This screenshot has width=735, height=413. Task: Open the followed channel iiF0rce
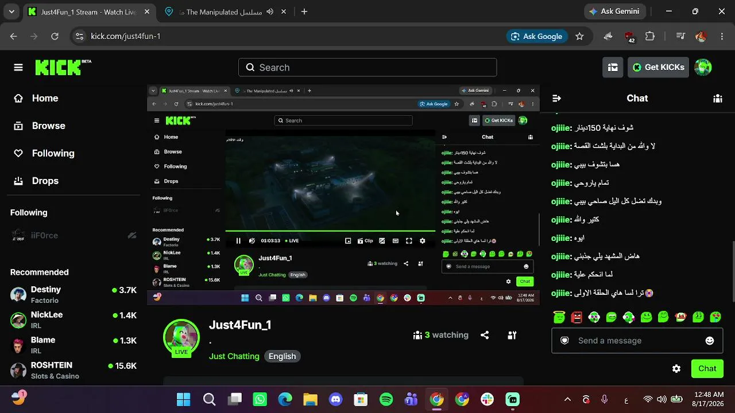pos(73,235)
